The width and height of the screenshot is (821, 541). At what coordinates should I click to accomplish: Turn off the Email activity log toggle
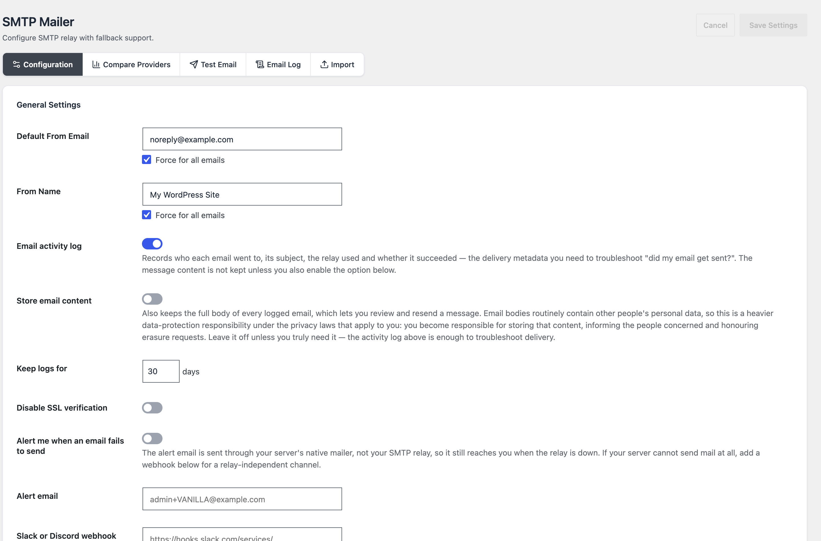[152, 243]
